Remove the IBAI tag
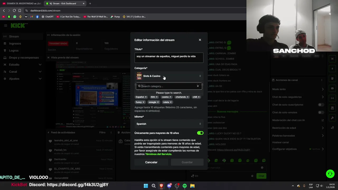Screen dimensions: 338x190 coord(157,97)
